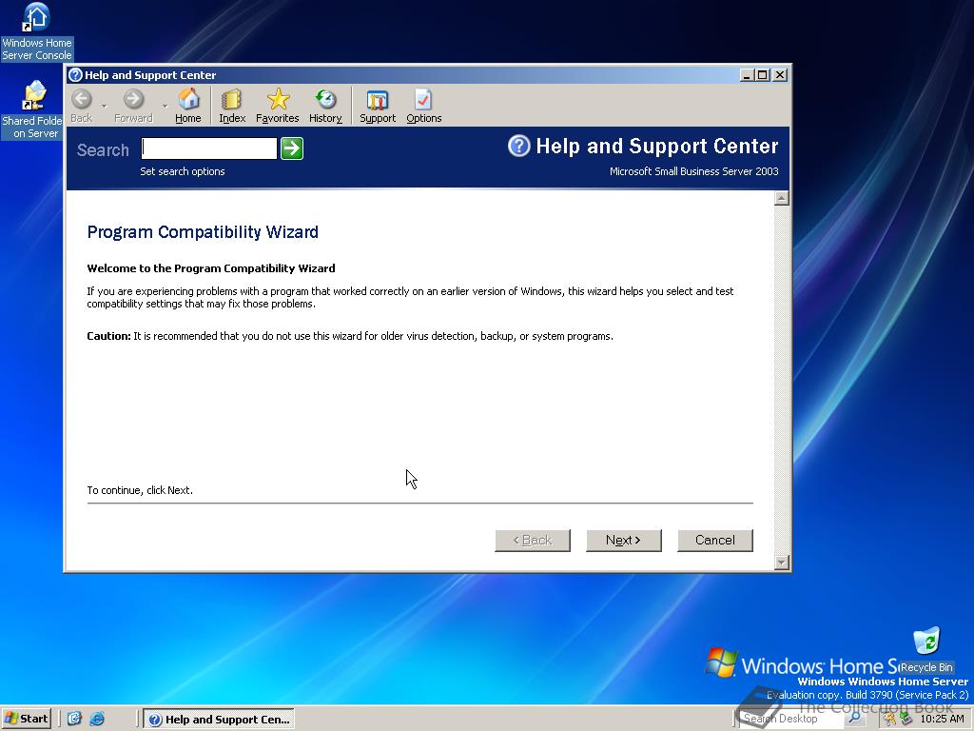The width and height of the screenshot is (974, 731).
Task: Go to Help Home page
Action: click(188, 105)
